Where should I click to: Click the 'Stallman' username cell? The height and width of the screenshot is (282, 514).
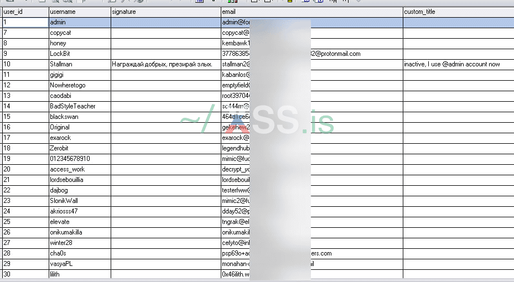pyautogui.click(x=80, y=64)
